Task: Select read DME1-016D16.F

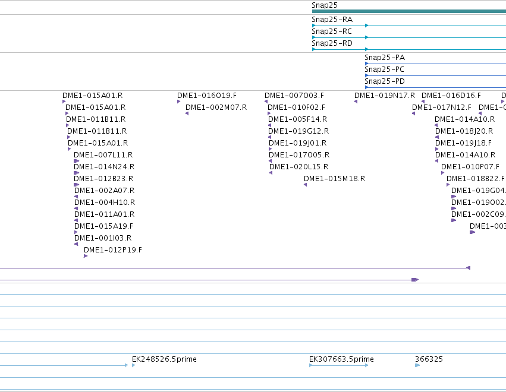Action: click(451, 96)
